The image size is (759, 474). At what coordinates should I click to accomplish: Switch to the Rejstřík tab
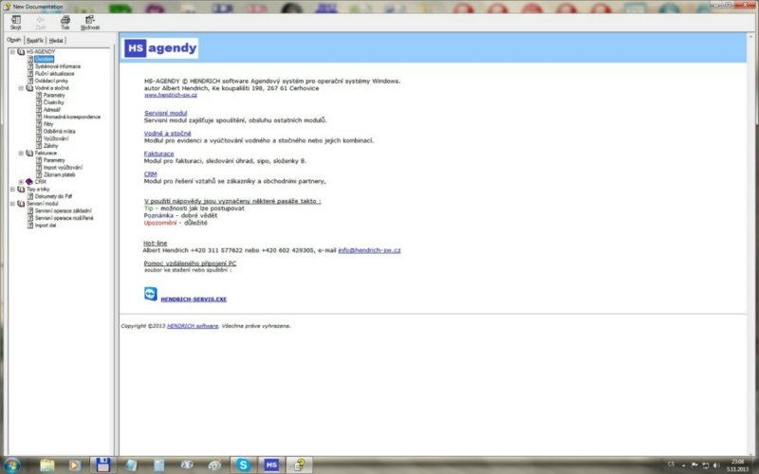pyautogui.click(x=35, y=41)
